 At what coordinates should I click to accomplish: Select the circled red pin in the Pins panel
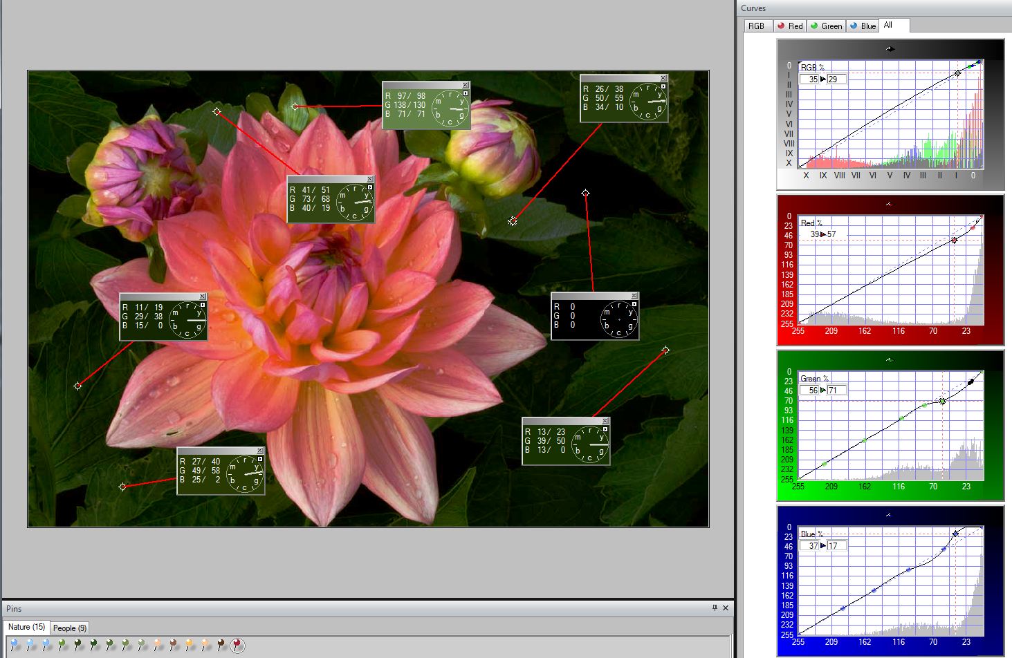[x=237, y=644]
